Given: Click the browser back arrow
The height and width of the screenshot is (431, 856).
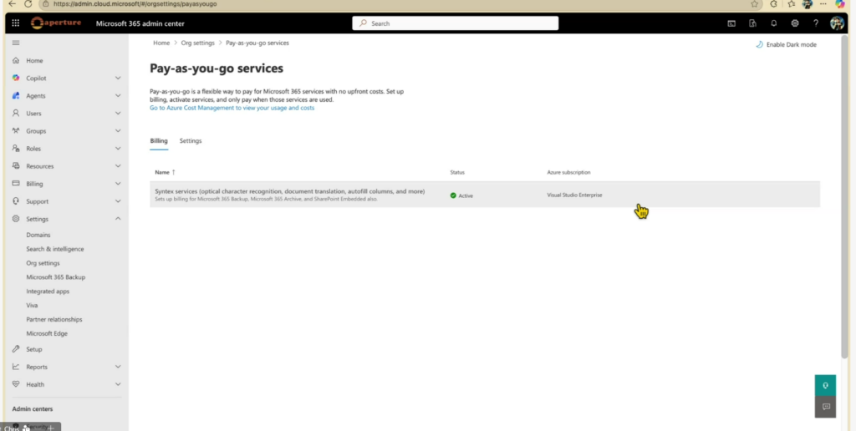Looking at the screenshot, I should click(12, 3).
